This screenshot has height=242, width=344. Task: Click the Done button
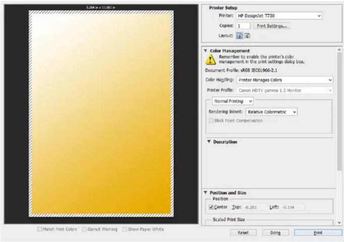[276, 233]
